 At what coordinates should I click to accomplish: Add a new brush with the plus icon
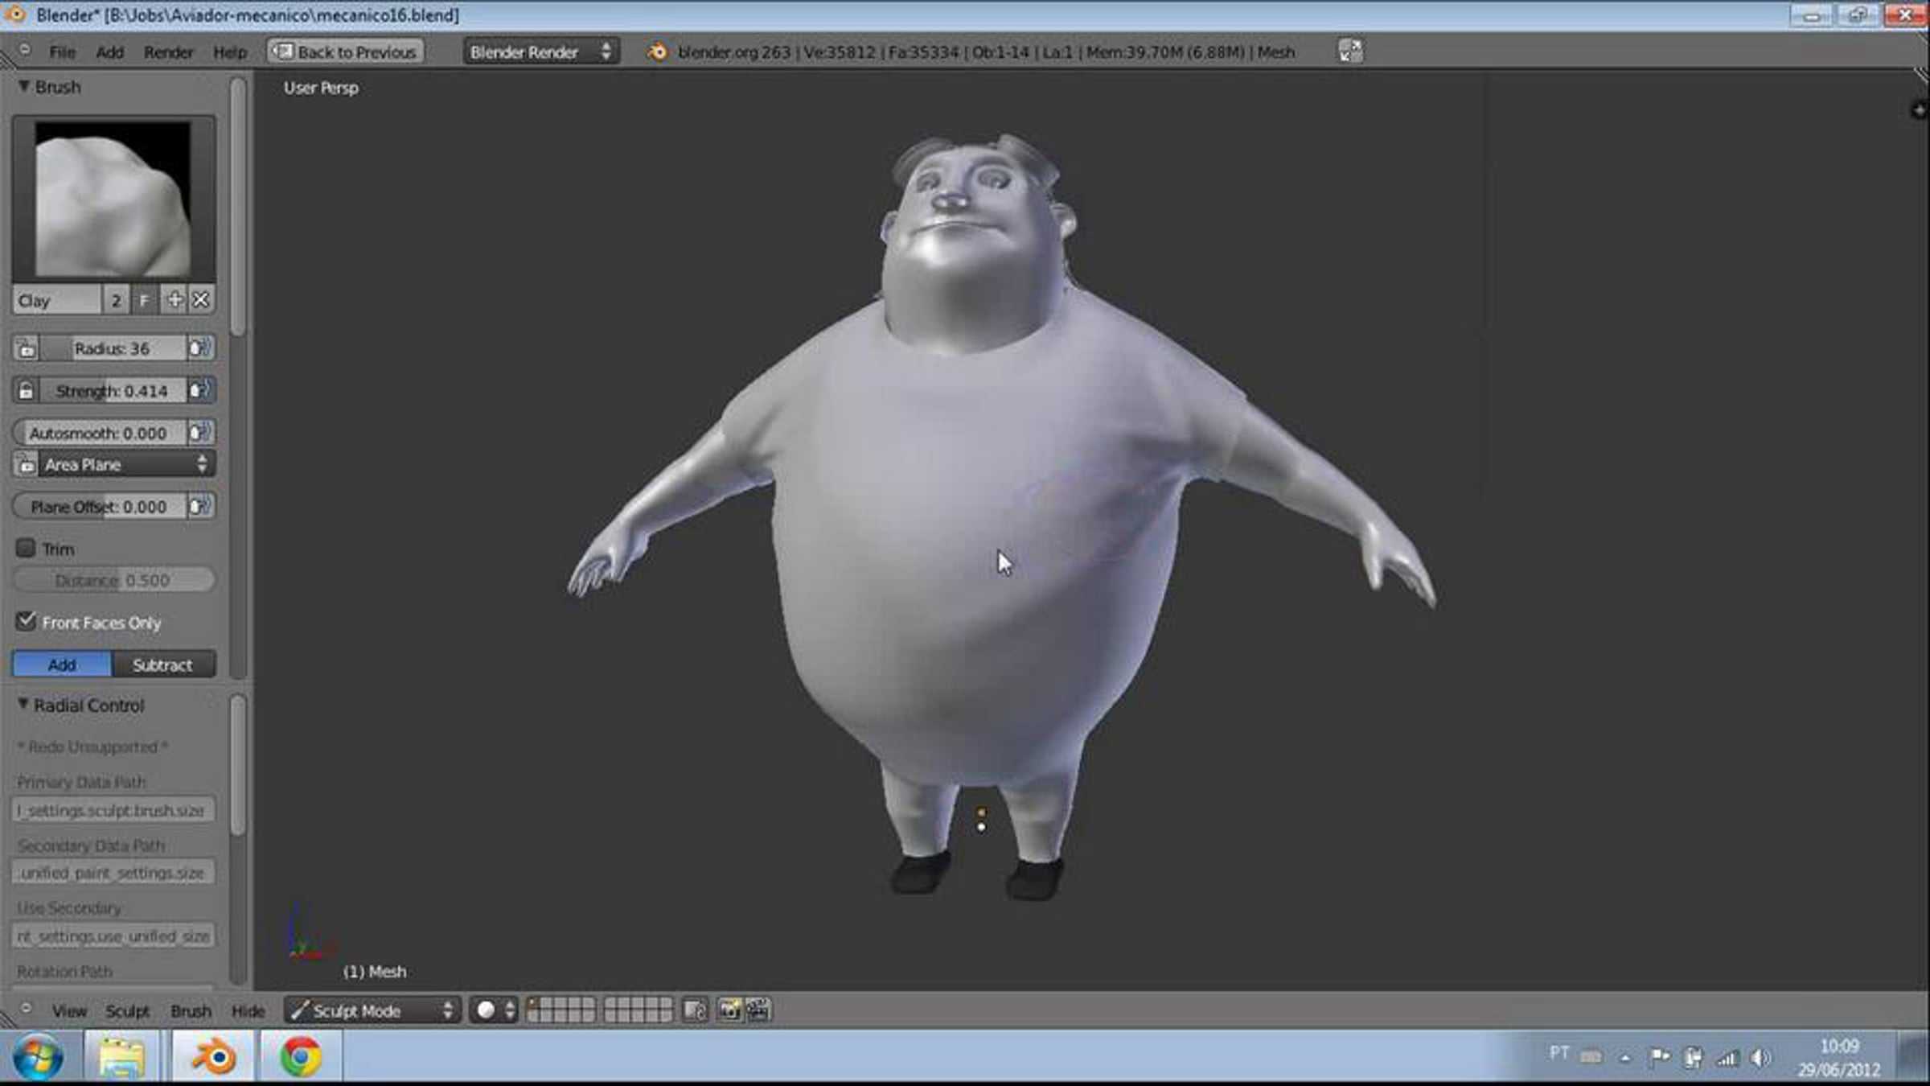point(174,301)
